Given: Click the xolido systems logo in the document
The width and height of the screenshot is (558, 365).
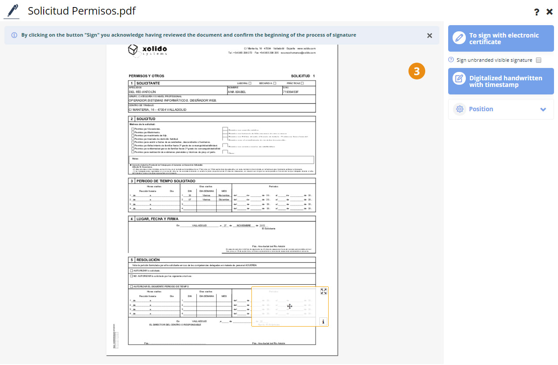Looking at the screenshot, I should click(x=148, y=51).
